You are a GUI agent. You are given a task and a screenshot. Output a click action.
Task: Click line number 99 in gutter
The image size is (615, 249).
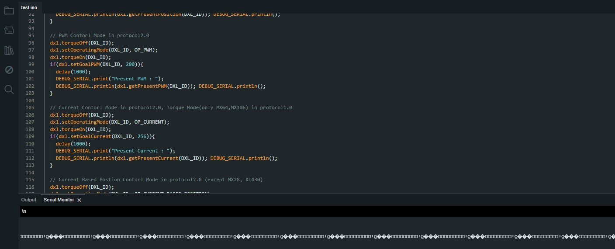pos(31,64)
